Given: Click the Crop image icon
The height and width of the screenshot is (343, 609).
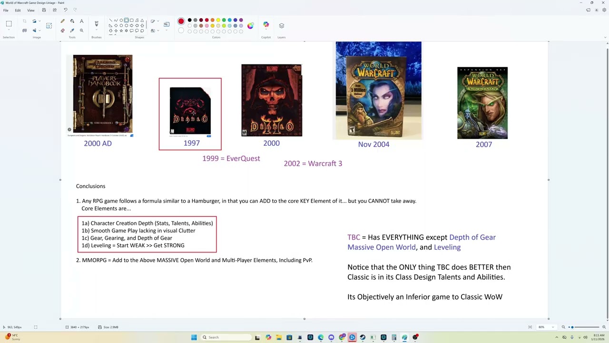Looking at the screenshot, I should click(24, 21).
